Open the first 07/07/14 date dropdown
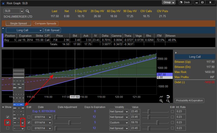 pos(50,117)
